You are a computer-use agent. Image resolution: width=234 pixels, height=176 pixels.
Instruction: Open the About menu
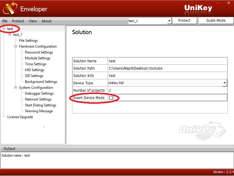point(47,21)
